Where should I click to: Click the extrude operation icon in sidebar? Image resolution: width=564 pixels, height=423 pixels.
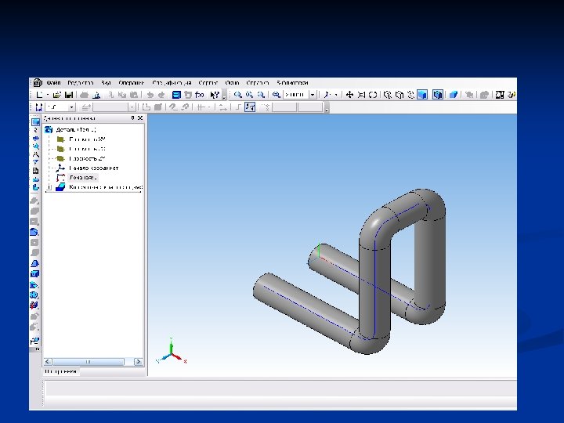34,201
